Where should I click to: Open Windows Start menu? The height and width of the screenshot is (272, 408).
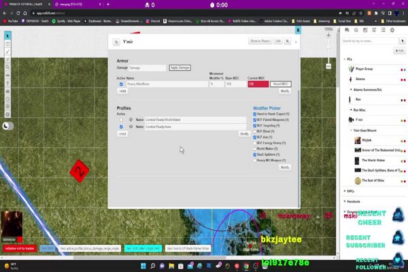tap(143, 266)
